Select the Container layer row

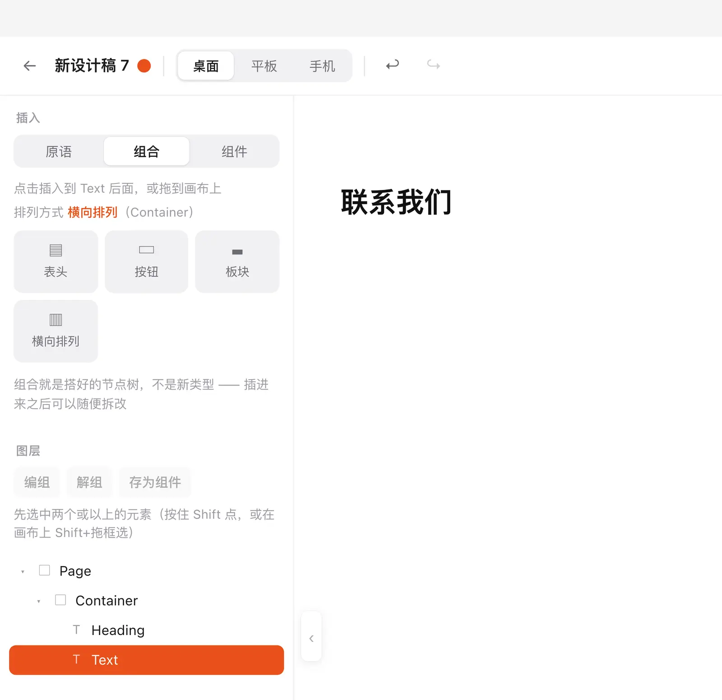coord(147,601)
